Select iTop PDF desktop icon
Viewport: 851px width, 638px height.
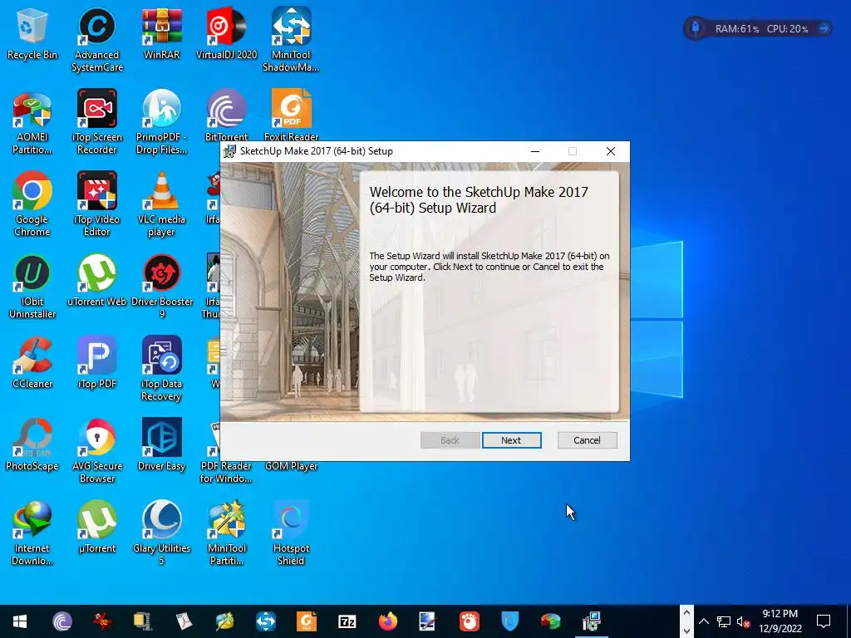tap(97, 364)
